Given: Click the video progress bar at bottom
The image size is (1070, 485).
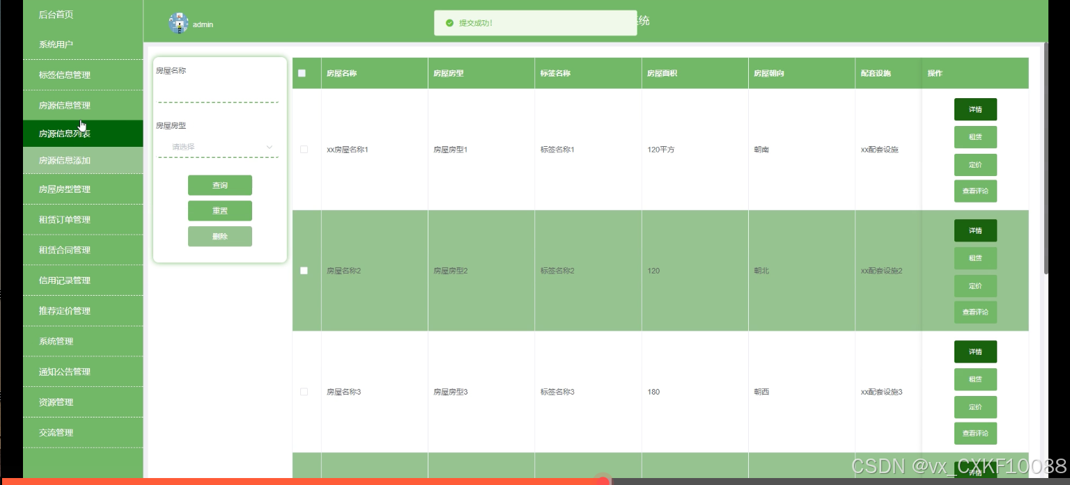Looking at the screenshot, I should (535, 481).
